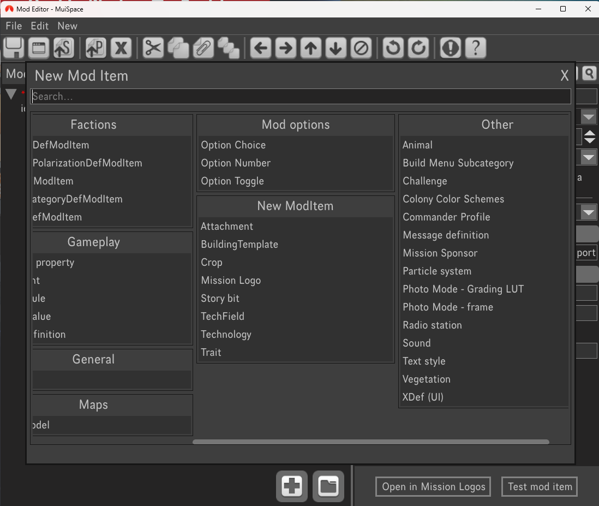
Task: Click the question mark Help icon
Action: click(476, 48)
